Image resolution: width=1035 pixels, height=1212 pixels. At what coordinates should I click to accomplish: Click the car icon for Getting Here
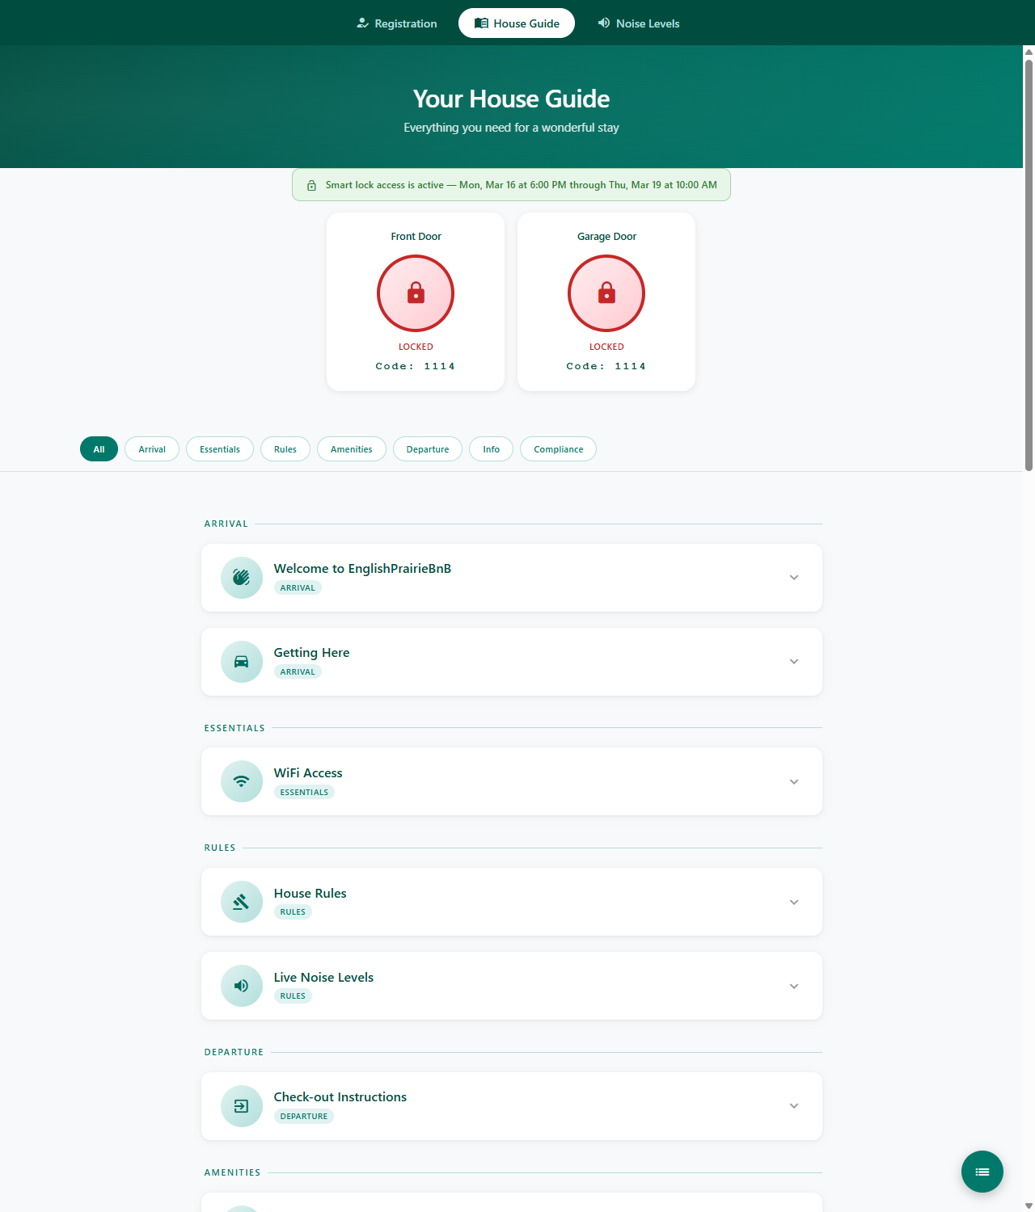pyautogui.click(x=241, y=662)
